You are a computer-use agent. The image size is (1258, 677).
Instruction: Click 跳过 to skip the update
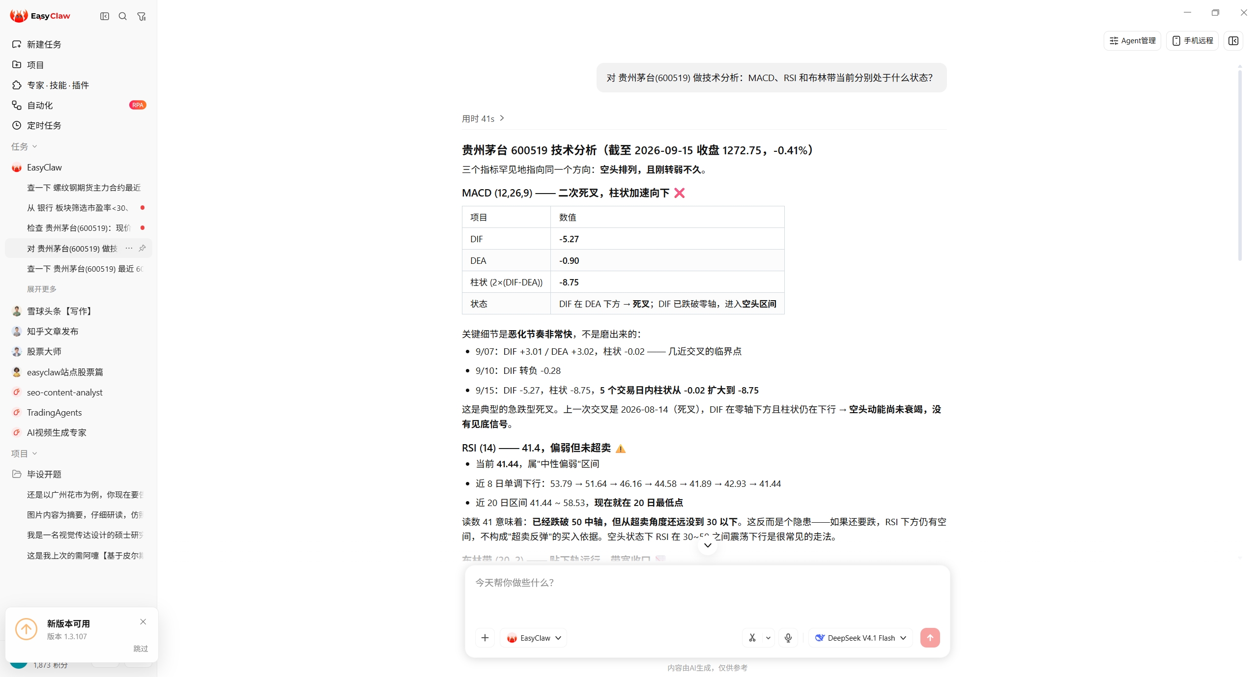[x=141, y=649]
